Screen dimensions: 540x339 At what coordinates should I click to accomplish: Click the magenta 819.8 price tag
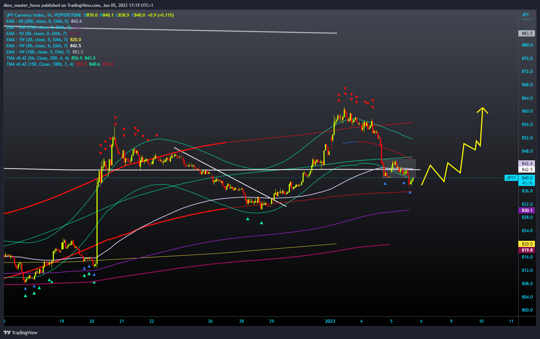tap(527, 250)
